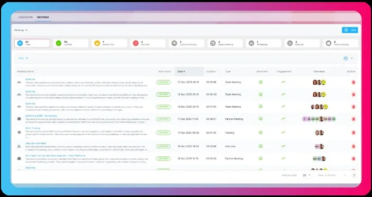Click engagement trend icon of 17 Dec Partner Meeting
372x197 pixels.
283,119
